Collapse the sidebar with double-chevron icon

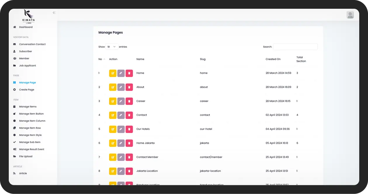54,13
